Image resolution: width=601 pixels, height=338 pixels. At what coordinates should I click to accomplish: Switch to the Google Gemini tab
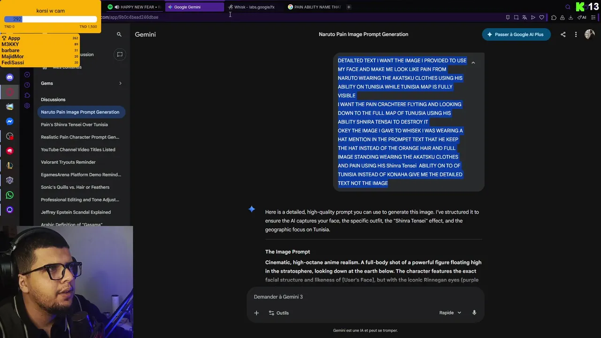[x=194, y=7]
